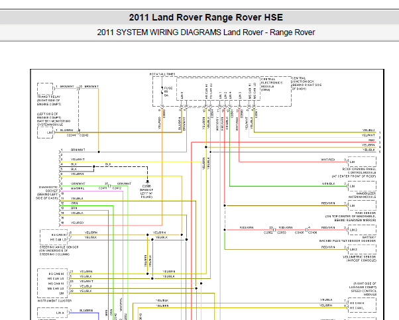The image size is (399, 320).
Task: Select 'RED/GRN' wire label beside the rain sensor
Action: tap(328, 203)
